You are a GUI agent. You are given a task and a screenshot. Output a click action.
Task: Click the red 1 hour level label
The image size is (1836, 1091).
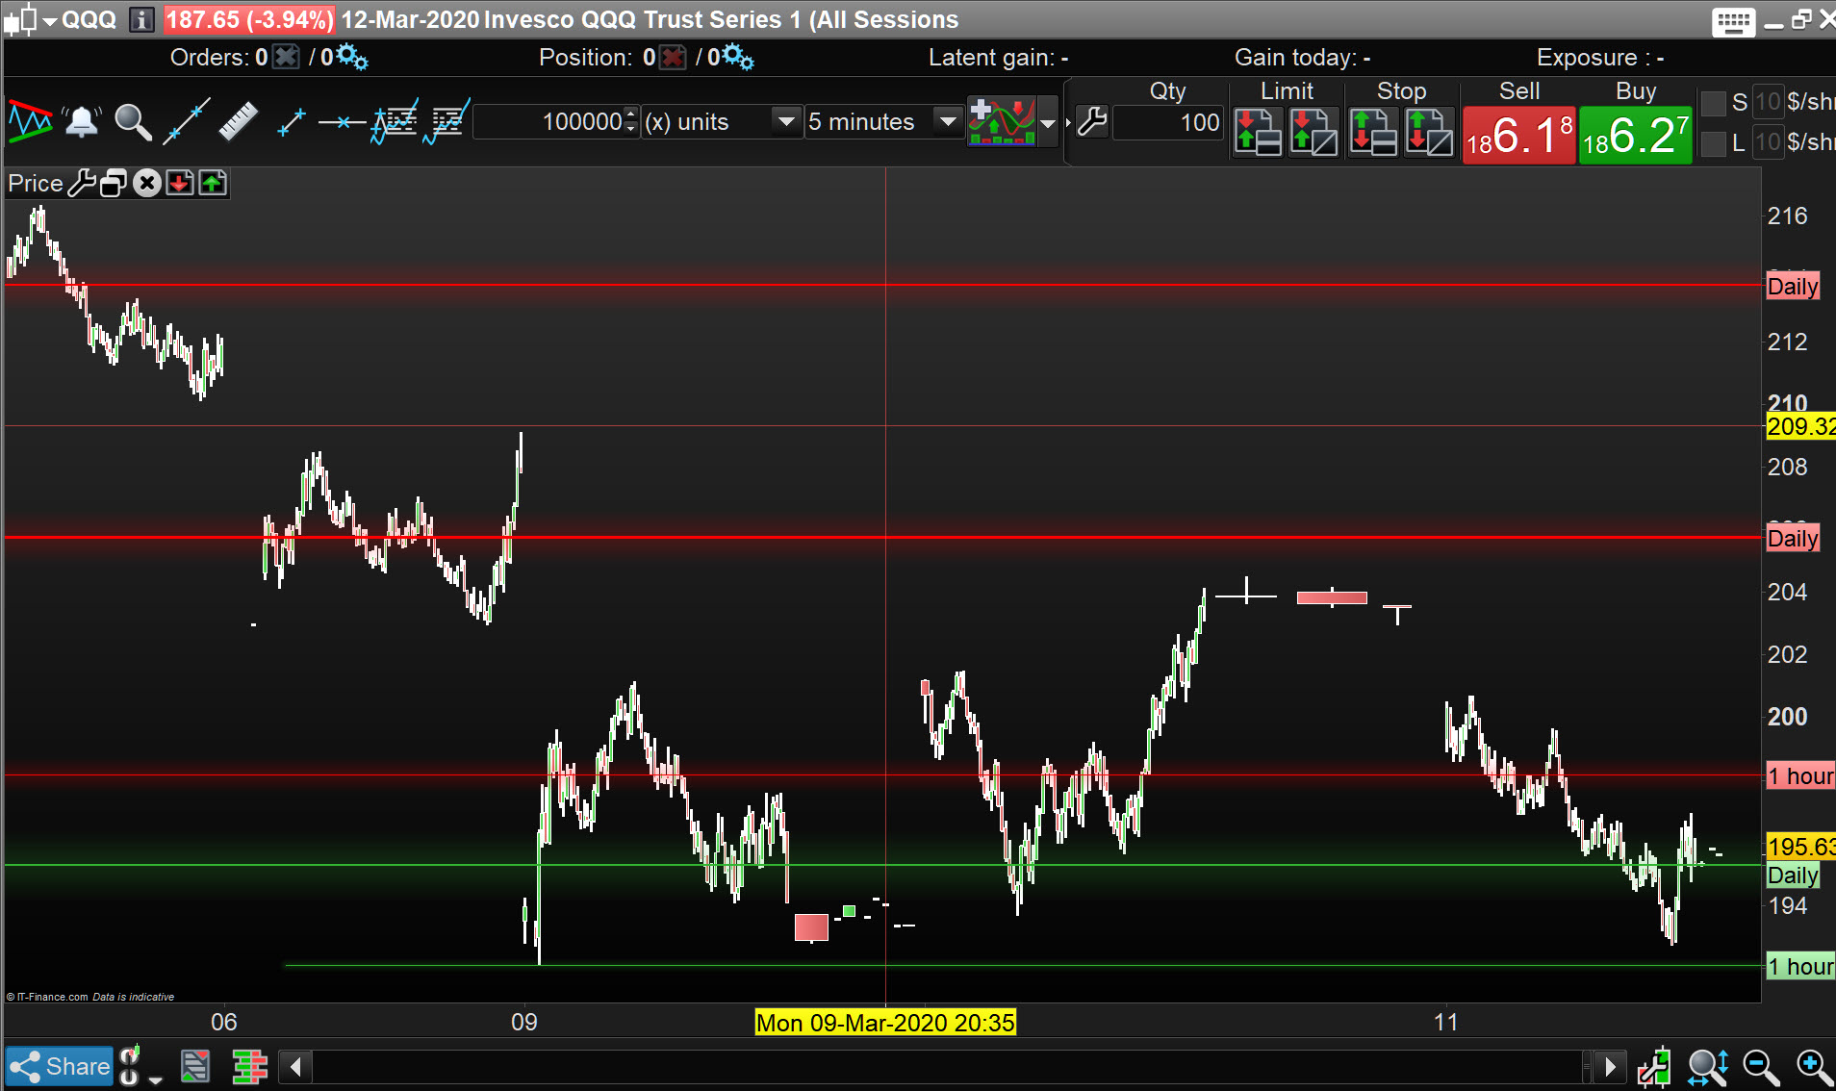point(1800,776)
